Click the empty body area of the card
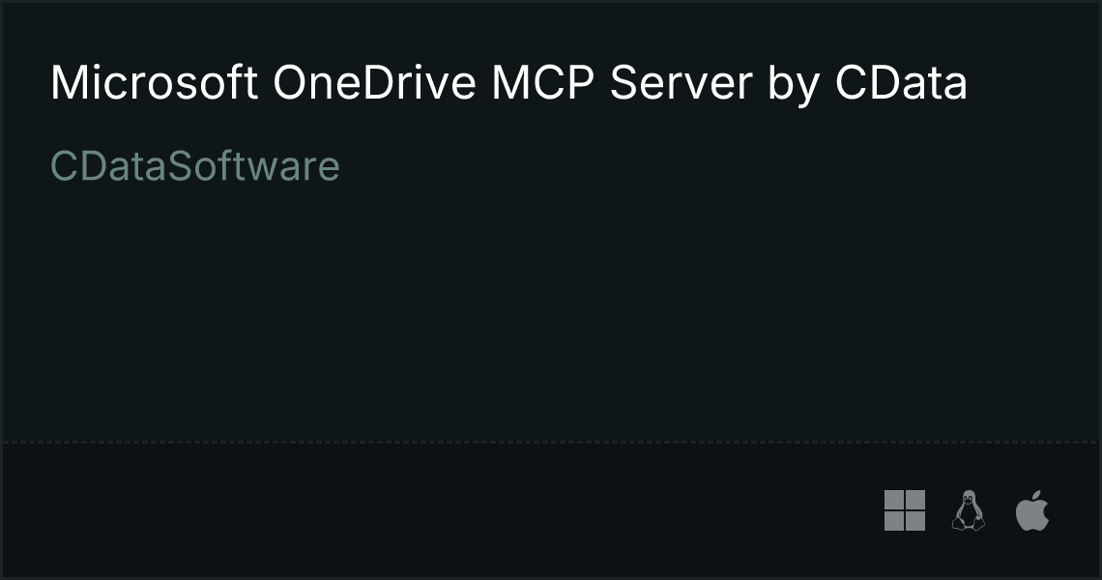 (551, 309)
